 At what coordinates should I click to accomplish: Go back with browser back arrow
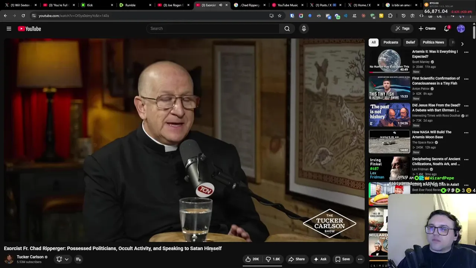[x=5, y=16]
